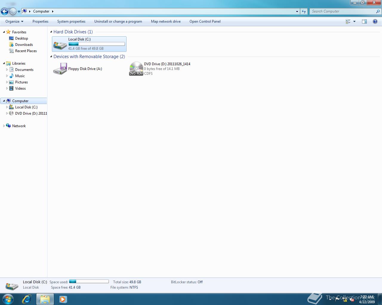The width and height of the screenshot is (382, 305).
Task: Click the Action Center flag tray icon
Action: (x=338, y=300)
